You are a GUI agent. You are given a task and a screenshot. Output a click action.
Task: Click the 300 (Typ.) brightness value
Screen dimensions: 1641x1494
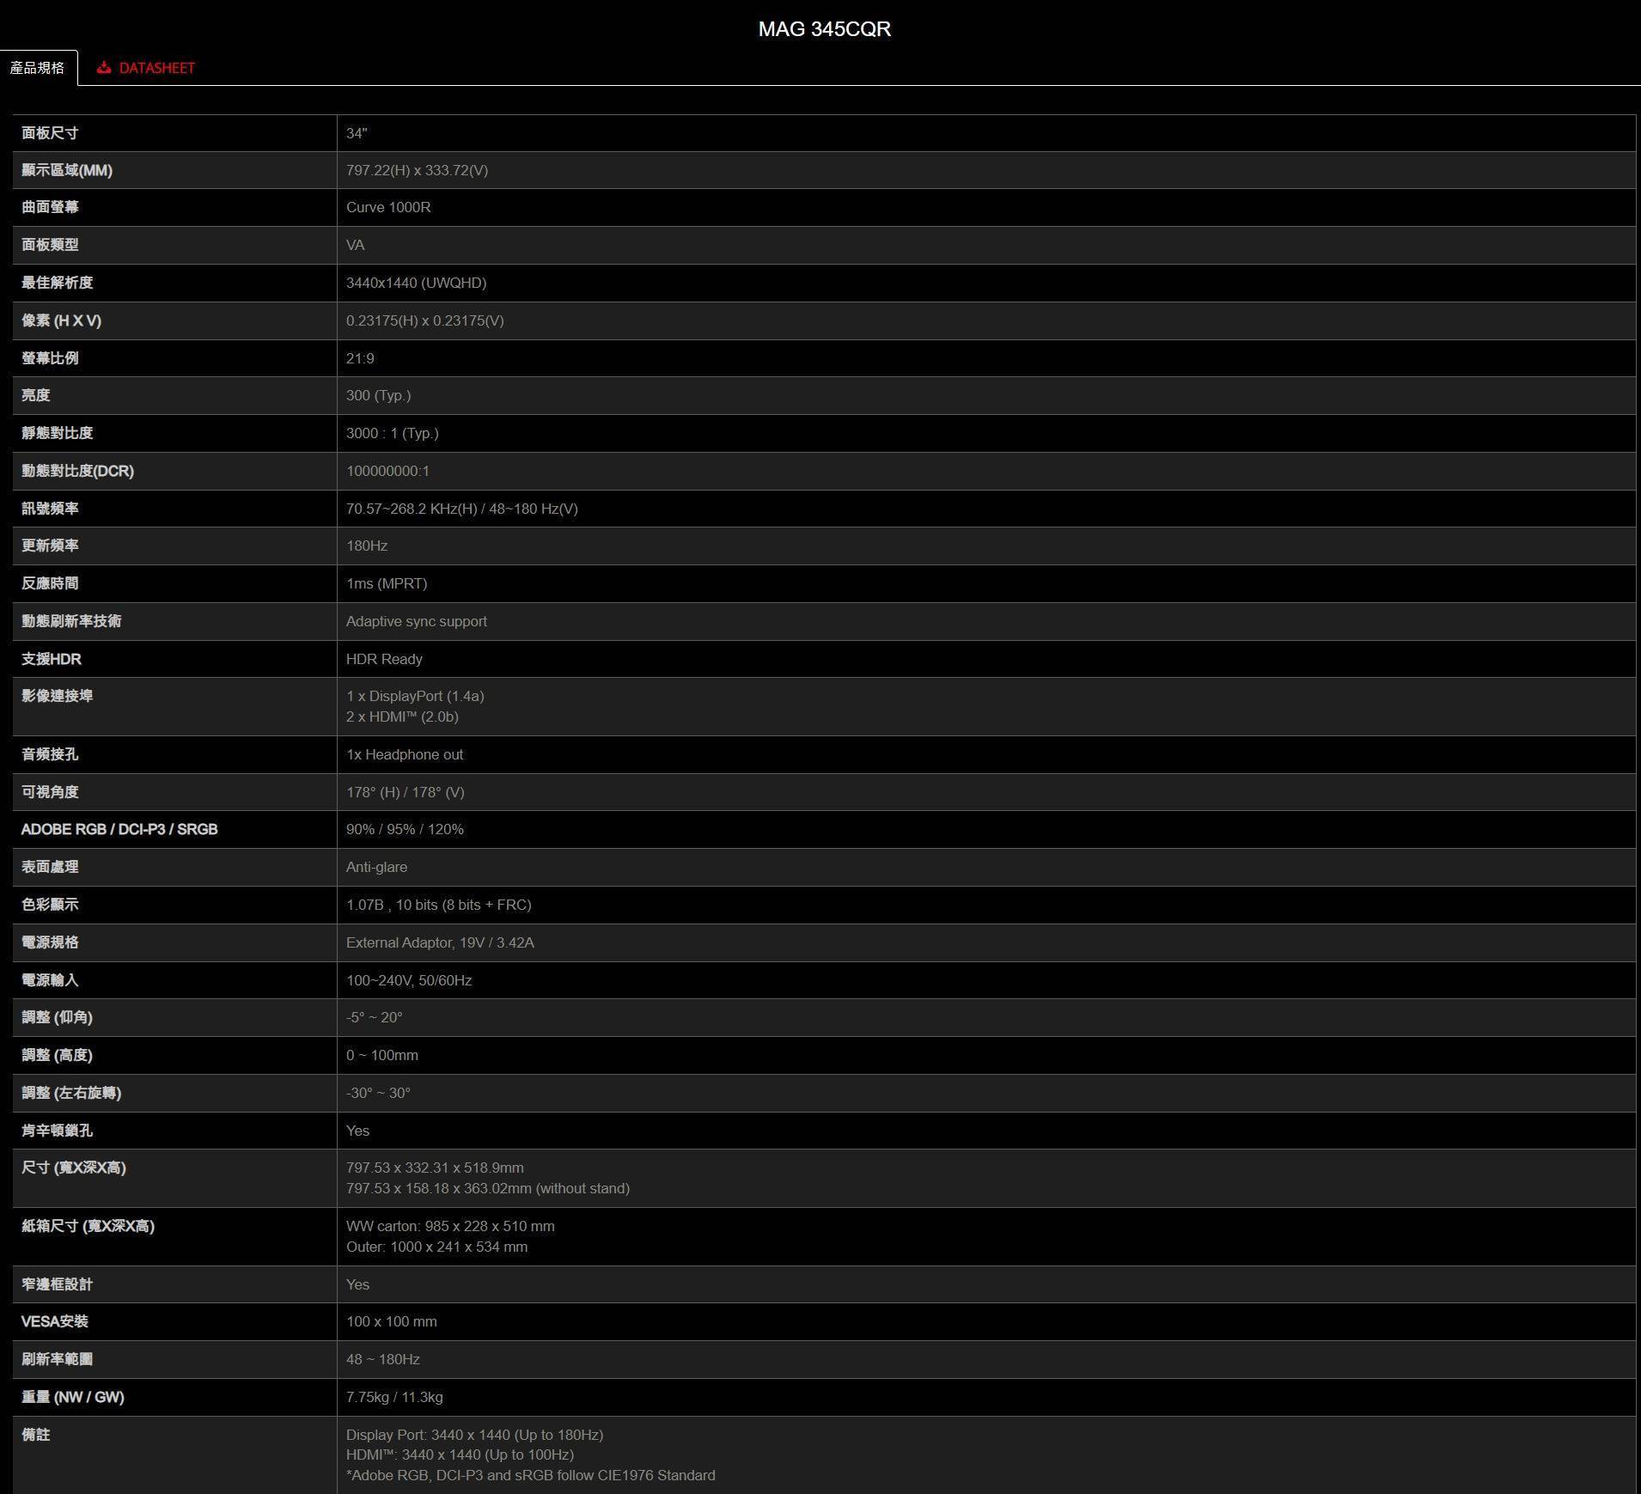(378, 395)
